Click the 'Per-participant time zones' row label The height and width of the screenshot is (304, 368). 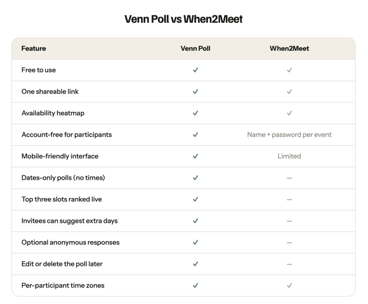click(63, 285)
